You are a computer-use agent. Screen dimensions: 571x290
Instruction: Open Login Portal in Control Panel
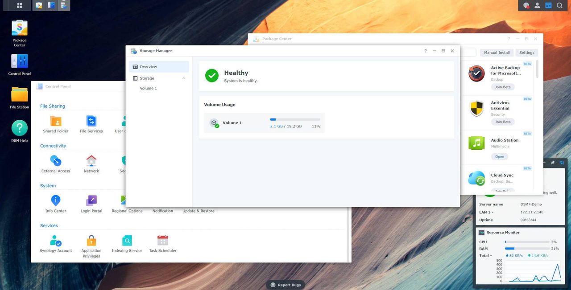pyautogui.click(x=91, y=204)
